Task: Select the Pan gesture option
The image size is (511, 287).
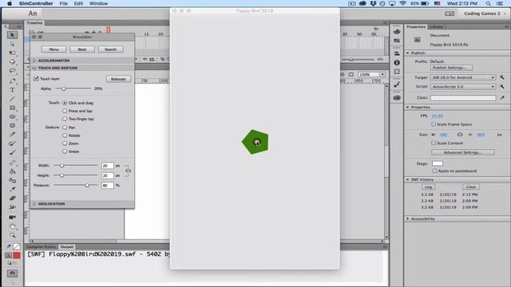Action: click(x=65, y=128)
